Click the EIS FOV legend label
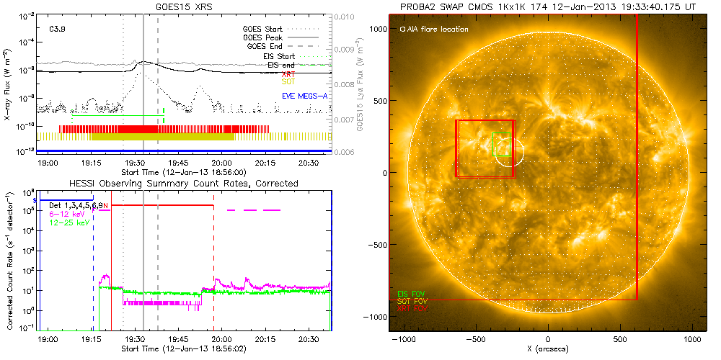The height and width of the screenshot is (360, 721). 410,294
